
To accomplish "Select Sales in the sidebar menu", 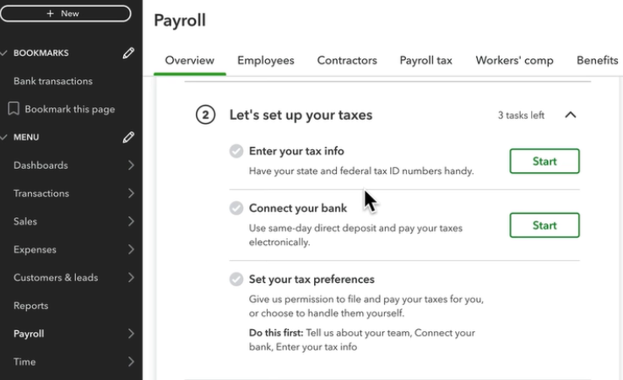I will 25,221.
